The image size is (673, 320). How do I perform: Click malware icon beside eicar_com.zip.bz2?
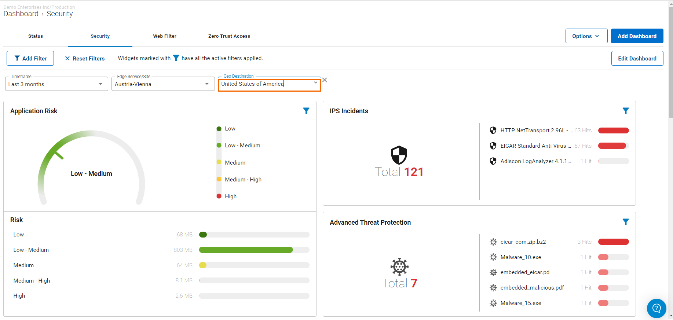click(x=493, y=242)
